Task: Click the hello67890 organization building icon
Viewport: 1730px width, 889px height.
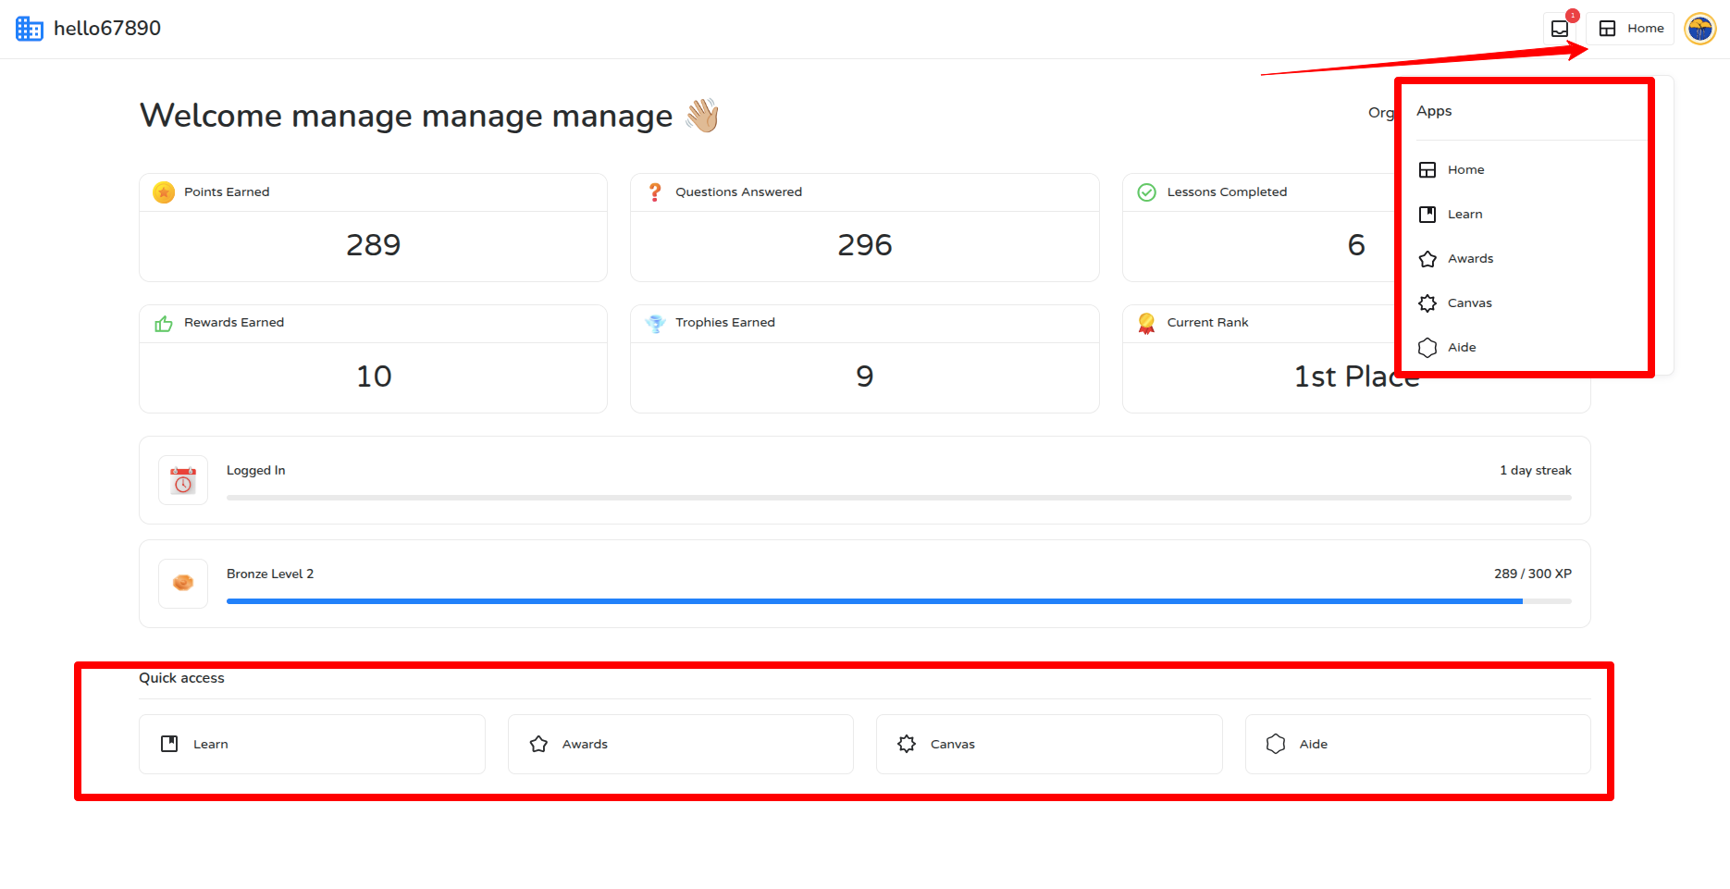Action: pyautogui.click(x=30, y=29)
